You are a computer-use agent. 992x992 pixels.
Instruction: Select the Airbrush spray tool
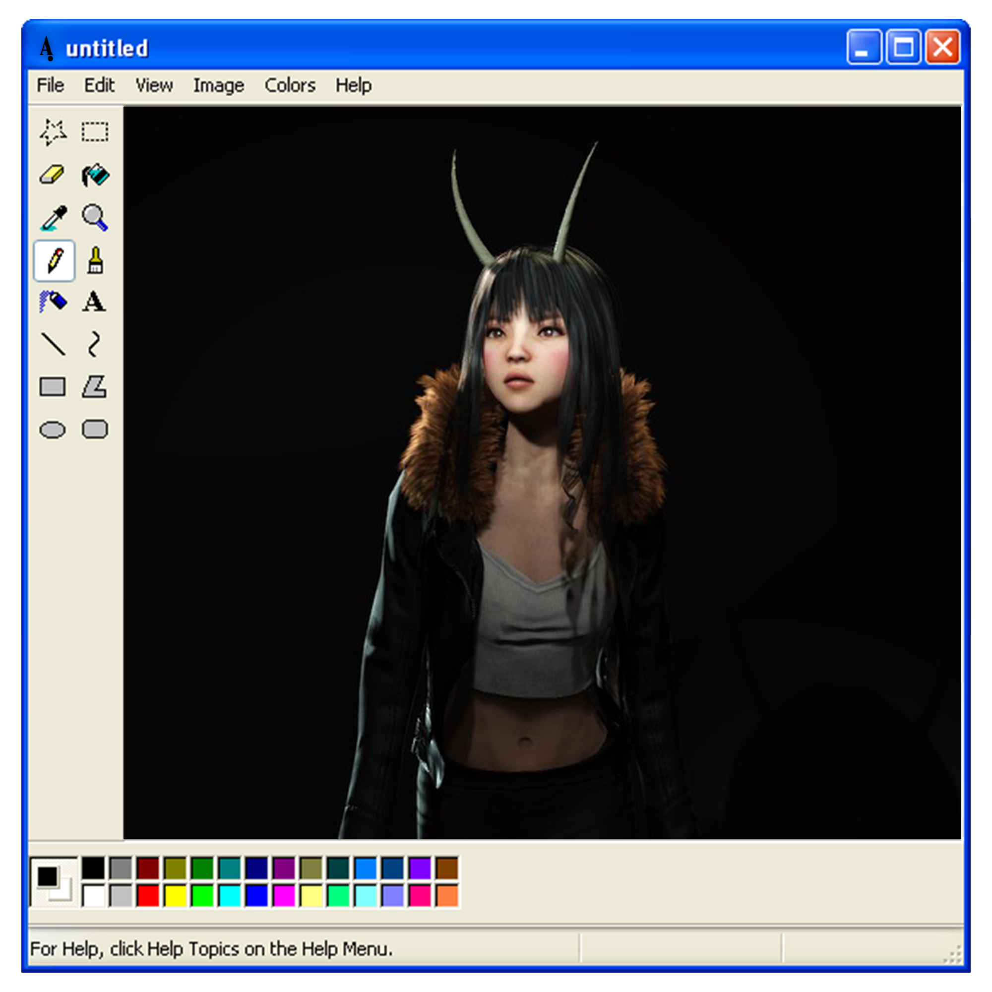(x=53, y=302)
